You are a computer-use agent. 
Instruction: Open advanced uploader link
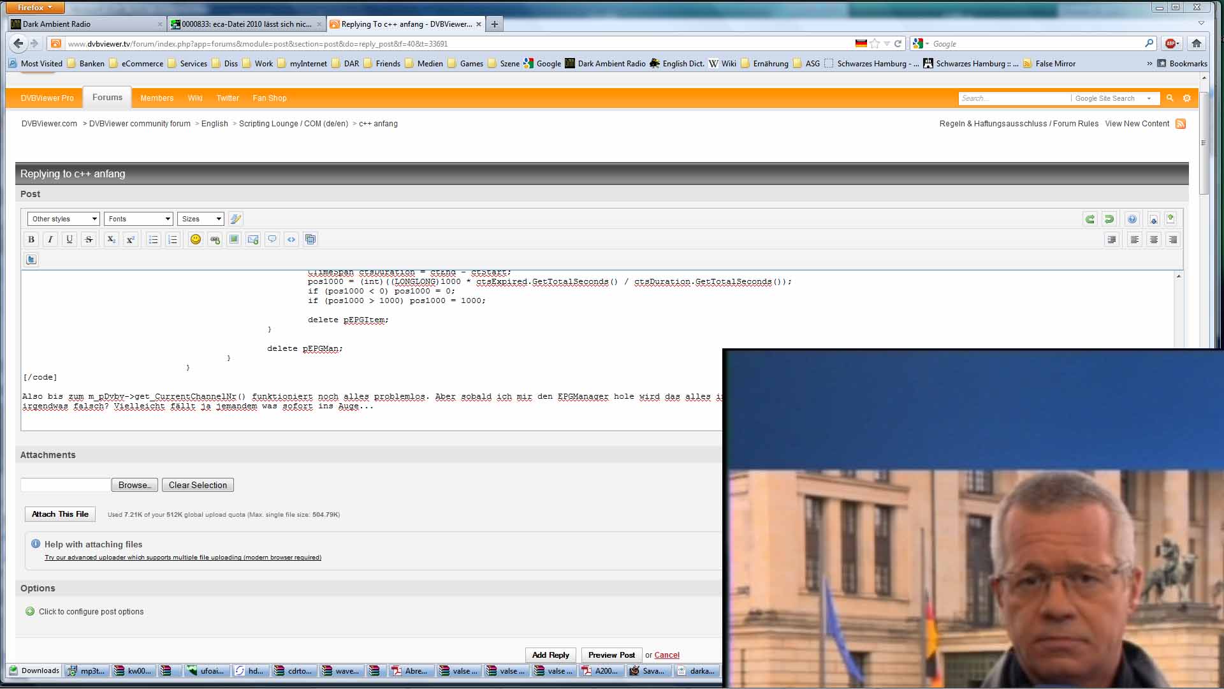click(183, 558)
